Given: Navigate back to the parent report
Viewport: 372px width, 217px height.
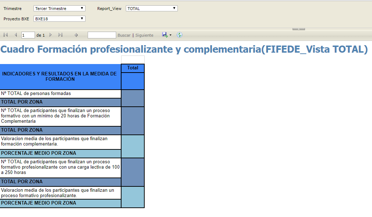Looking at the screenshot, I should click(x=76, y=35).
